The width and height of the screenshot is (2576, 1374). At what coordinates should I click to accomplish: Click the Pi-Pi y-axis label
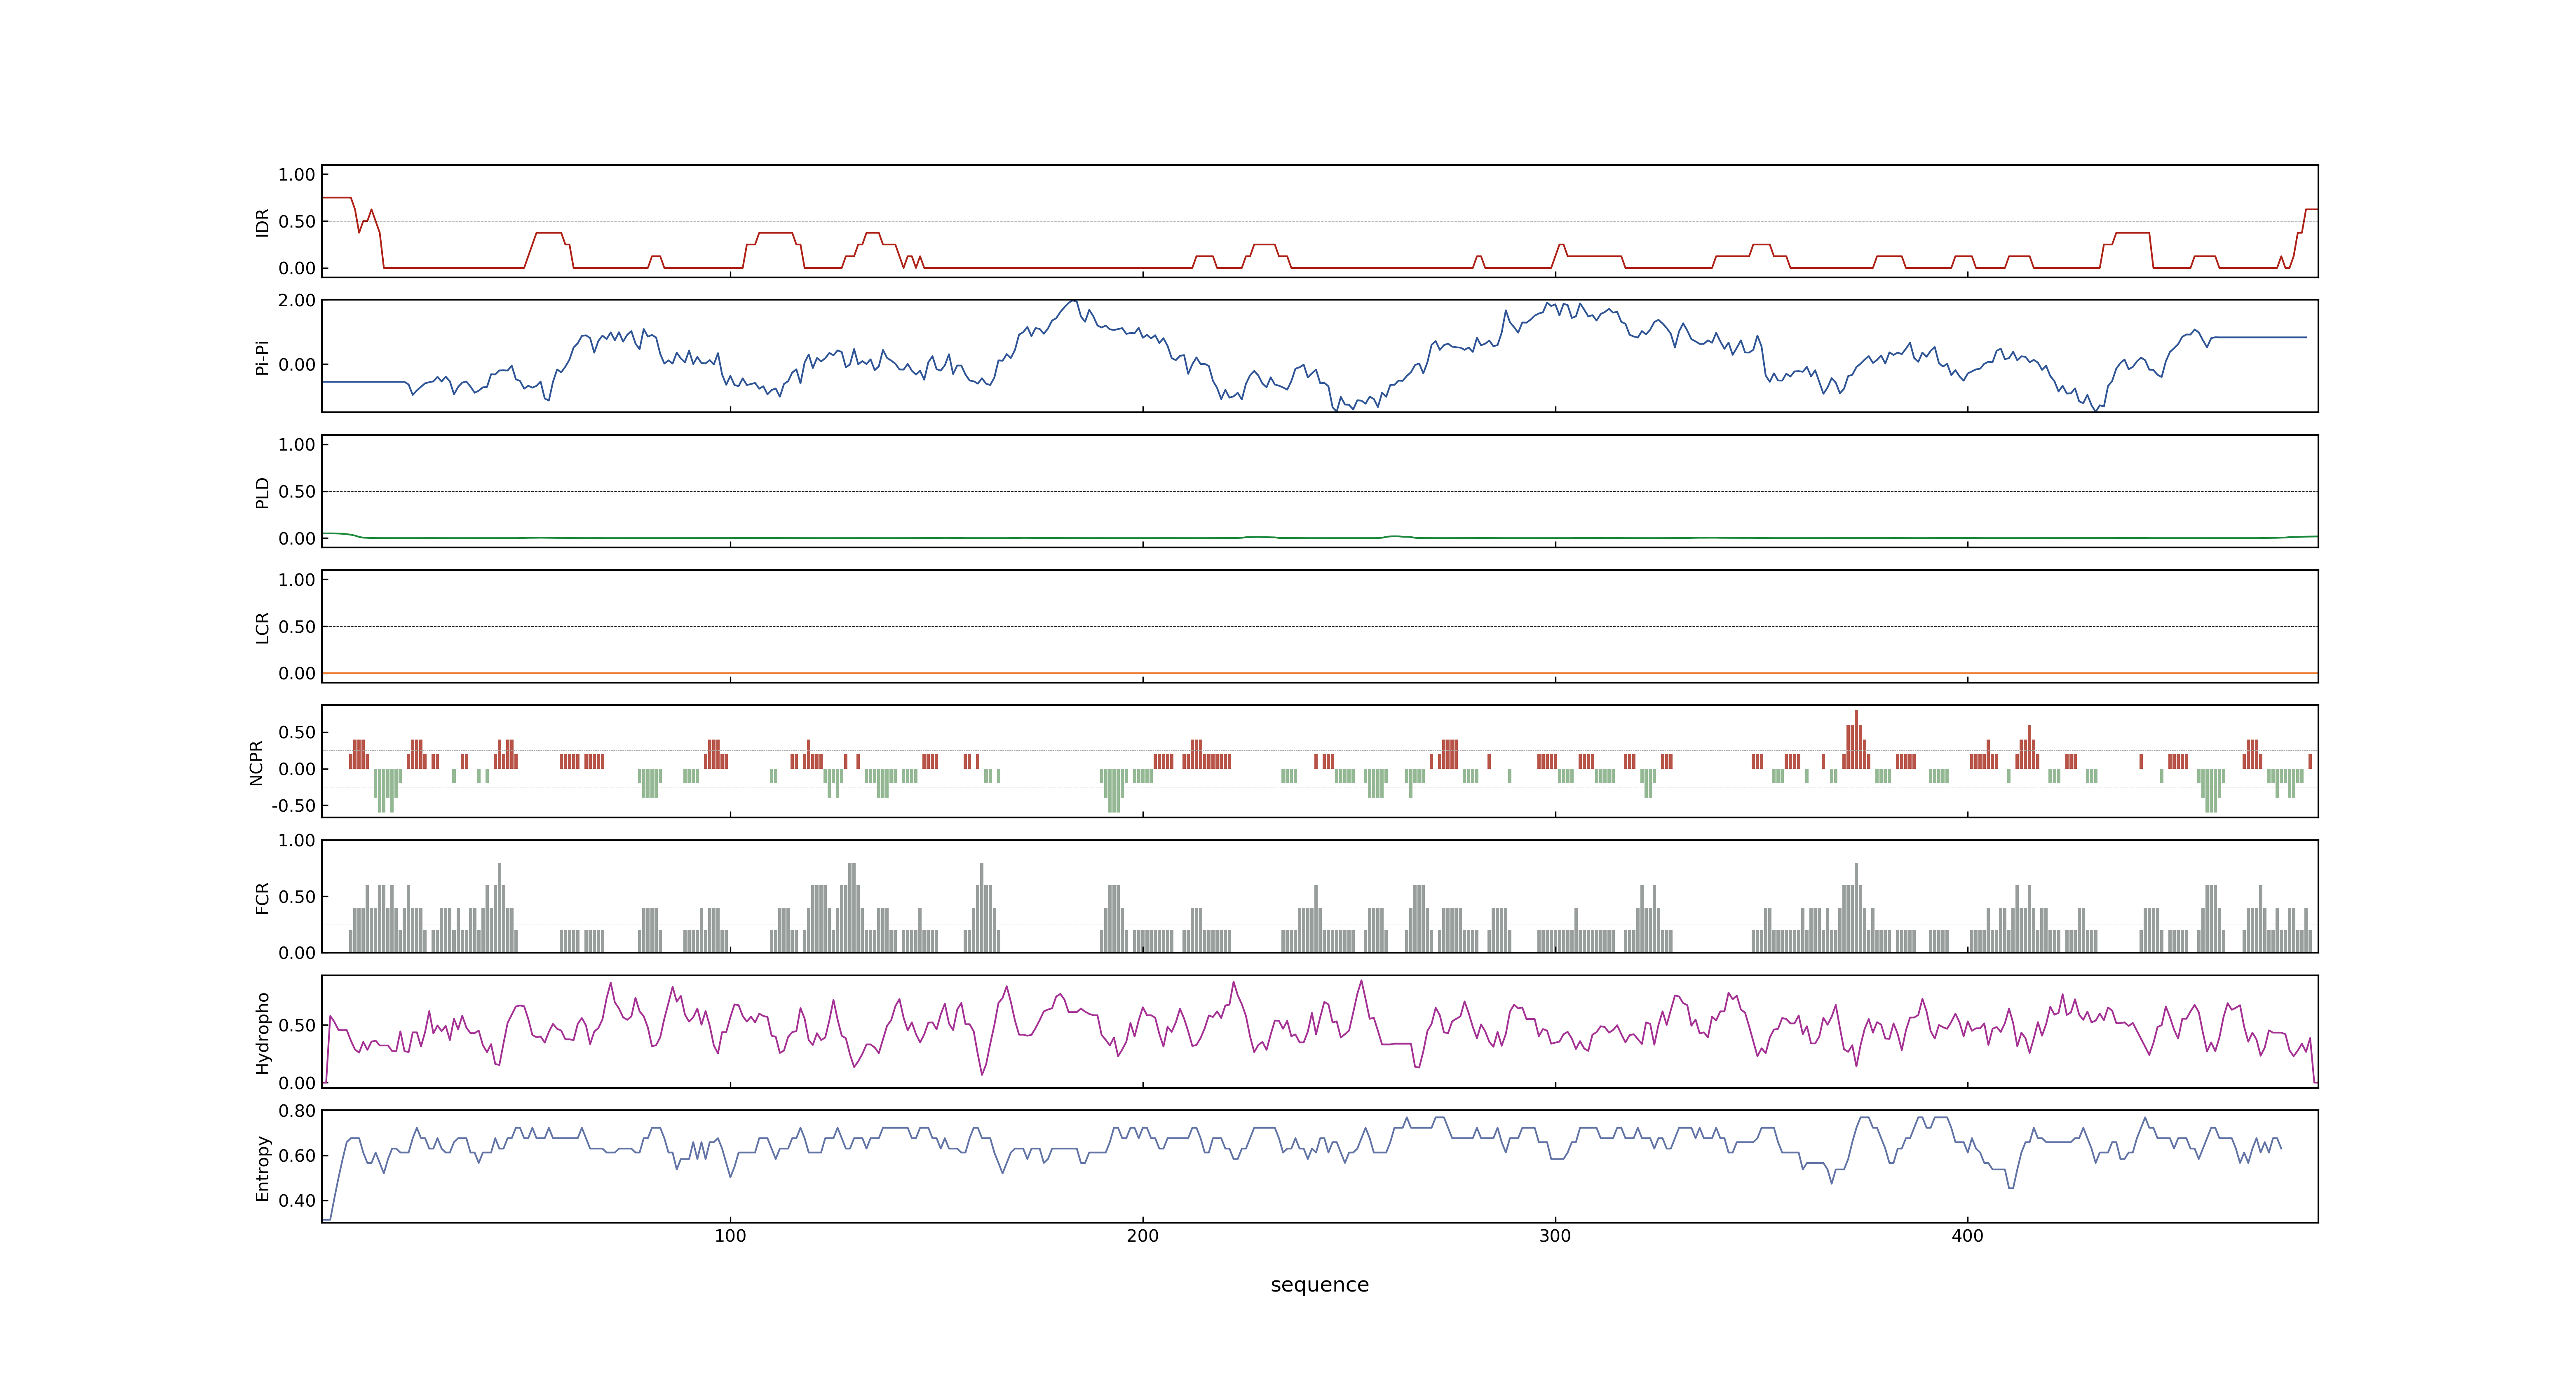point(263,357)
